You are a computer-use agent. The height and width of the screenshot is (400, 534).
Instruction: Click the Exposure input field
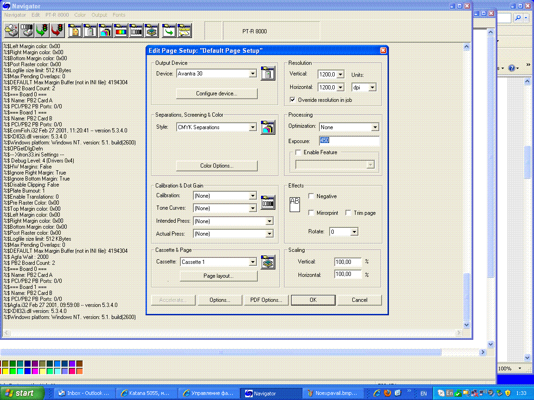(x=349, y=140)
